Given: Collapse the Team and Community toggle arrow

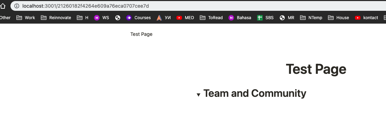Looking at the screenshot, I should [198, 95].
